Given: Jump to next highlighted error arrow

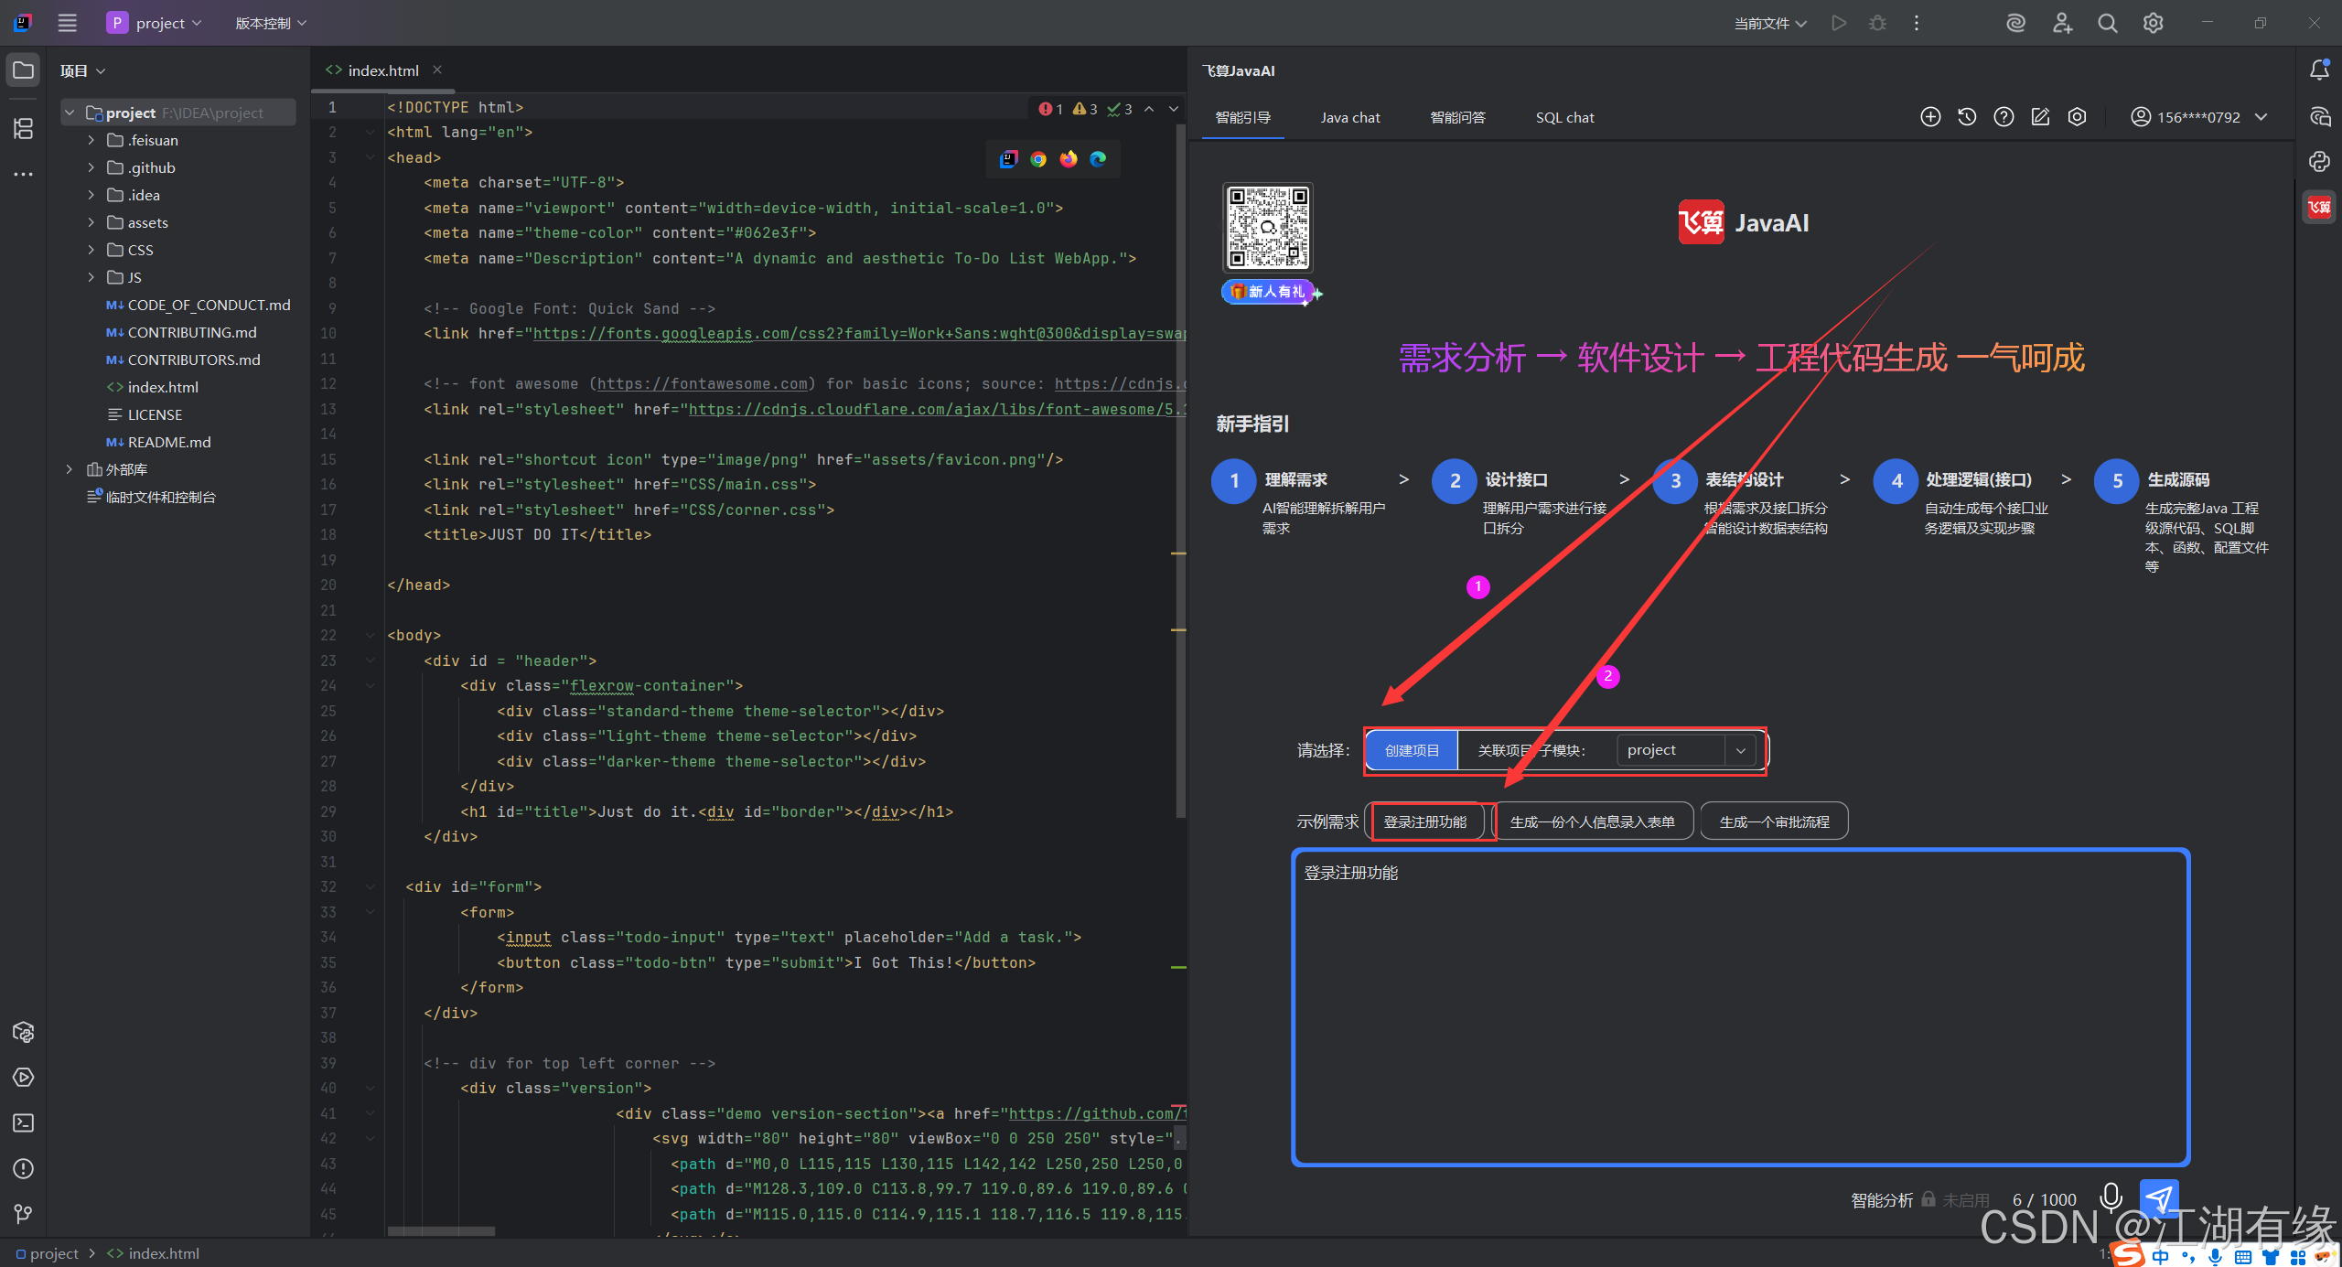Looking at the screenshot, I should coord(1174,109).
